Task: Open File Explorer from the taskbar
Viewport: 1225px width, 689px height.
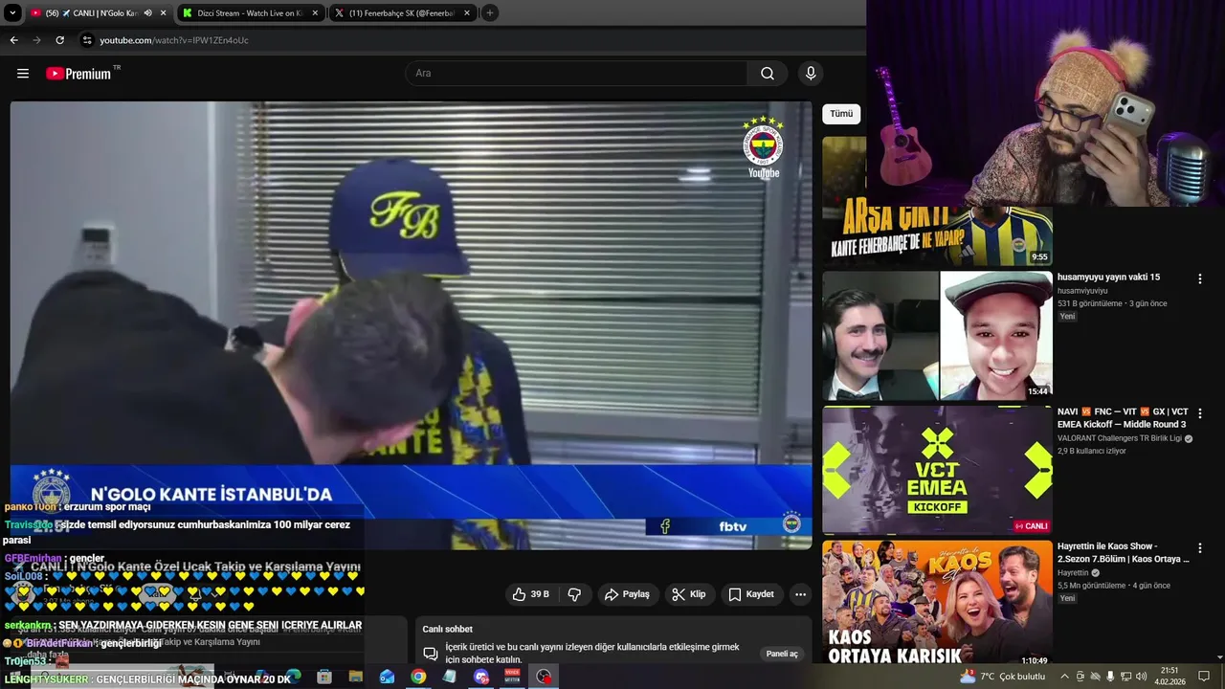Action: tap(356, 677)
